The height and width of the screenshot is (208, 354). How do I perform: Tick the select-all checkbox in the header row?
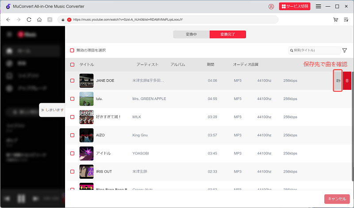pyautogui.click(x=72, y=65)
